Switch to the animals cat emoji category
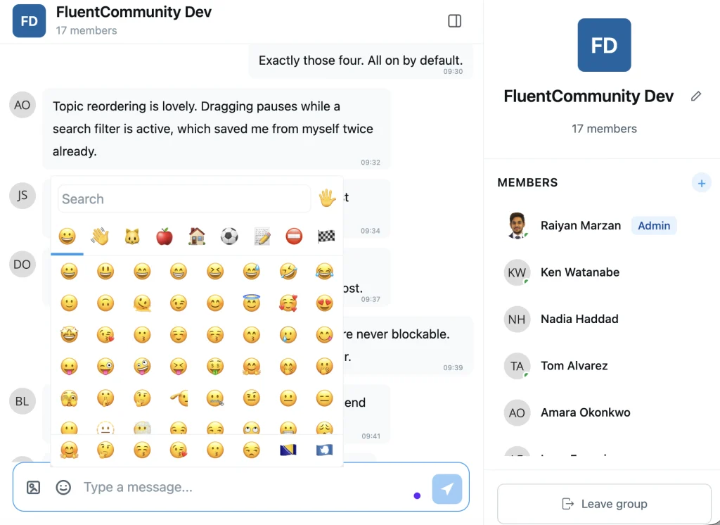Viewport: 720px width, 525px height. pos(131,236)
